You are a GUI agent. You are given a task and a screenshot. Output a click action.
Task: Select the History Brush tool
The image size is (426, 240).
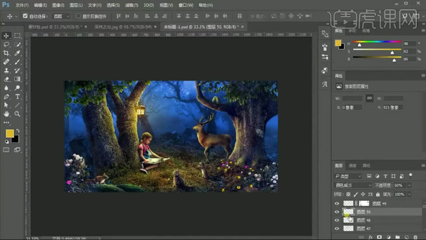(x=17, y=70)
